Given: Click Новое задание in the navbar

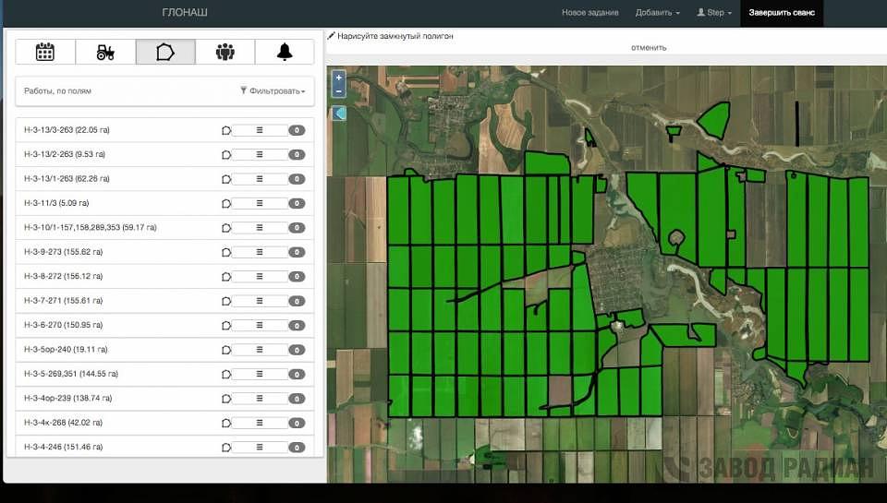Looking at the screenshot, I should [x=589, y=13].
